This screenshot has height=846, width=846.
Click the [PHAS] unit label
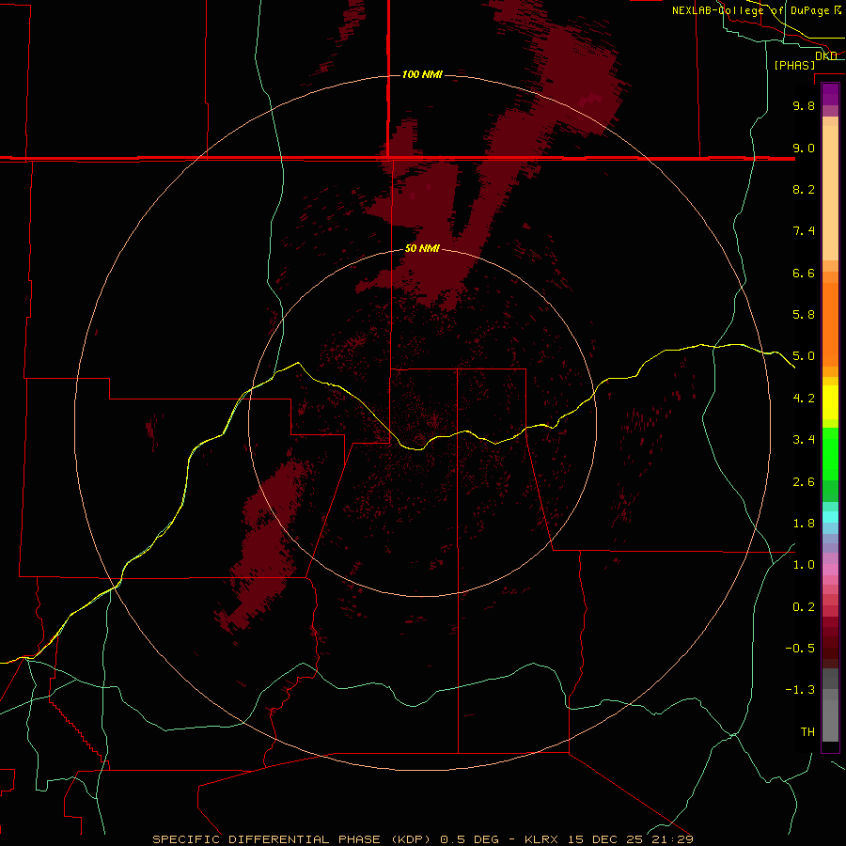[794, 65]
